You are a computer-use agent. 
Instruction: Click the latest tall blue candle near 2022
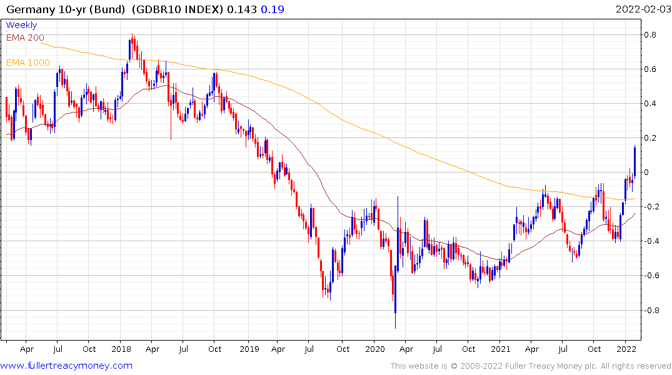(634, 162)
